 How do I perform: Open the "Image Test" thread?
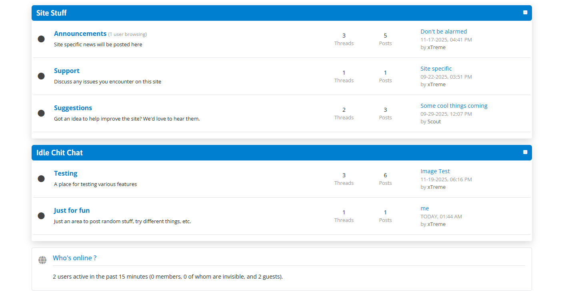(x=435, y=171)
